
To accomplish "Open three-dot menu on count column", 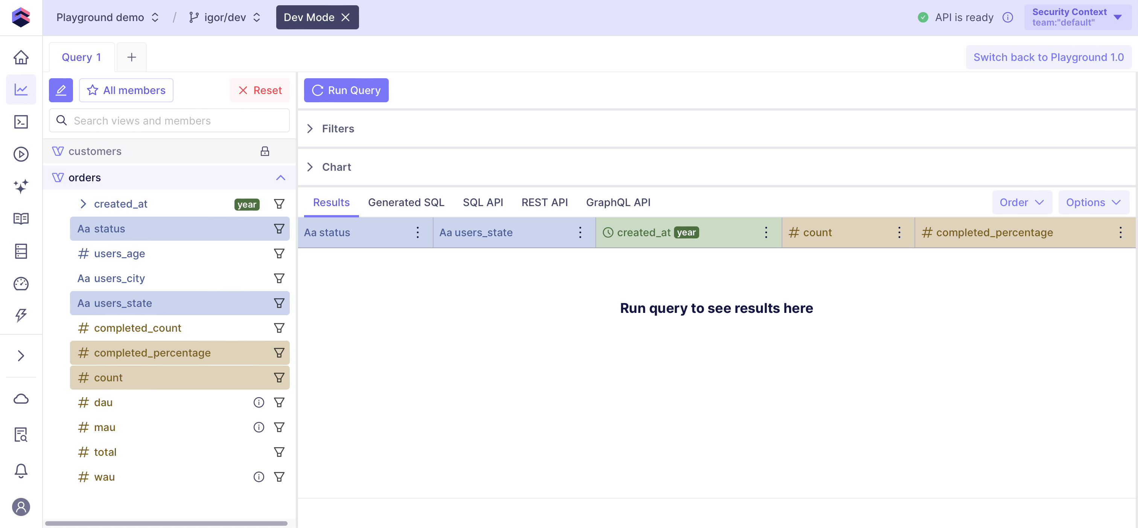I will [x=899, y=233].
